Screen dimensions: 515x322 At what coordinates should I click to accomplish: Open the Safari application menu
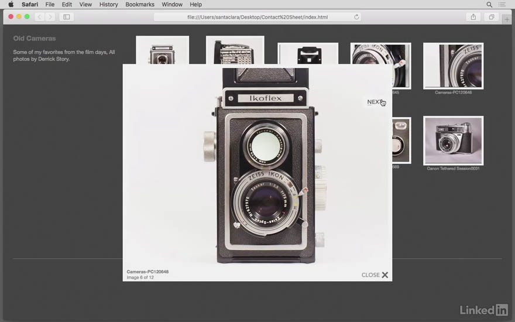30,4
